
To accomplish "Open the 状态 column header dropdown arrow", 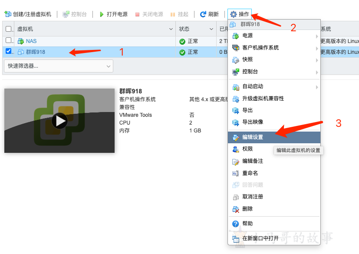I will tap(211, 29).
